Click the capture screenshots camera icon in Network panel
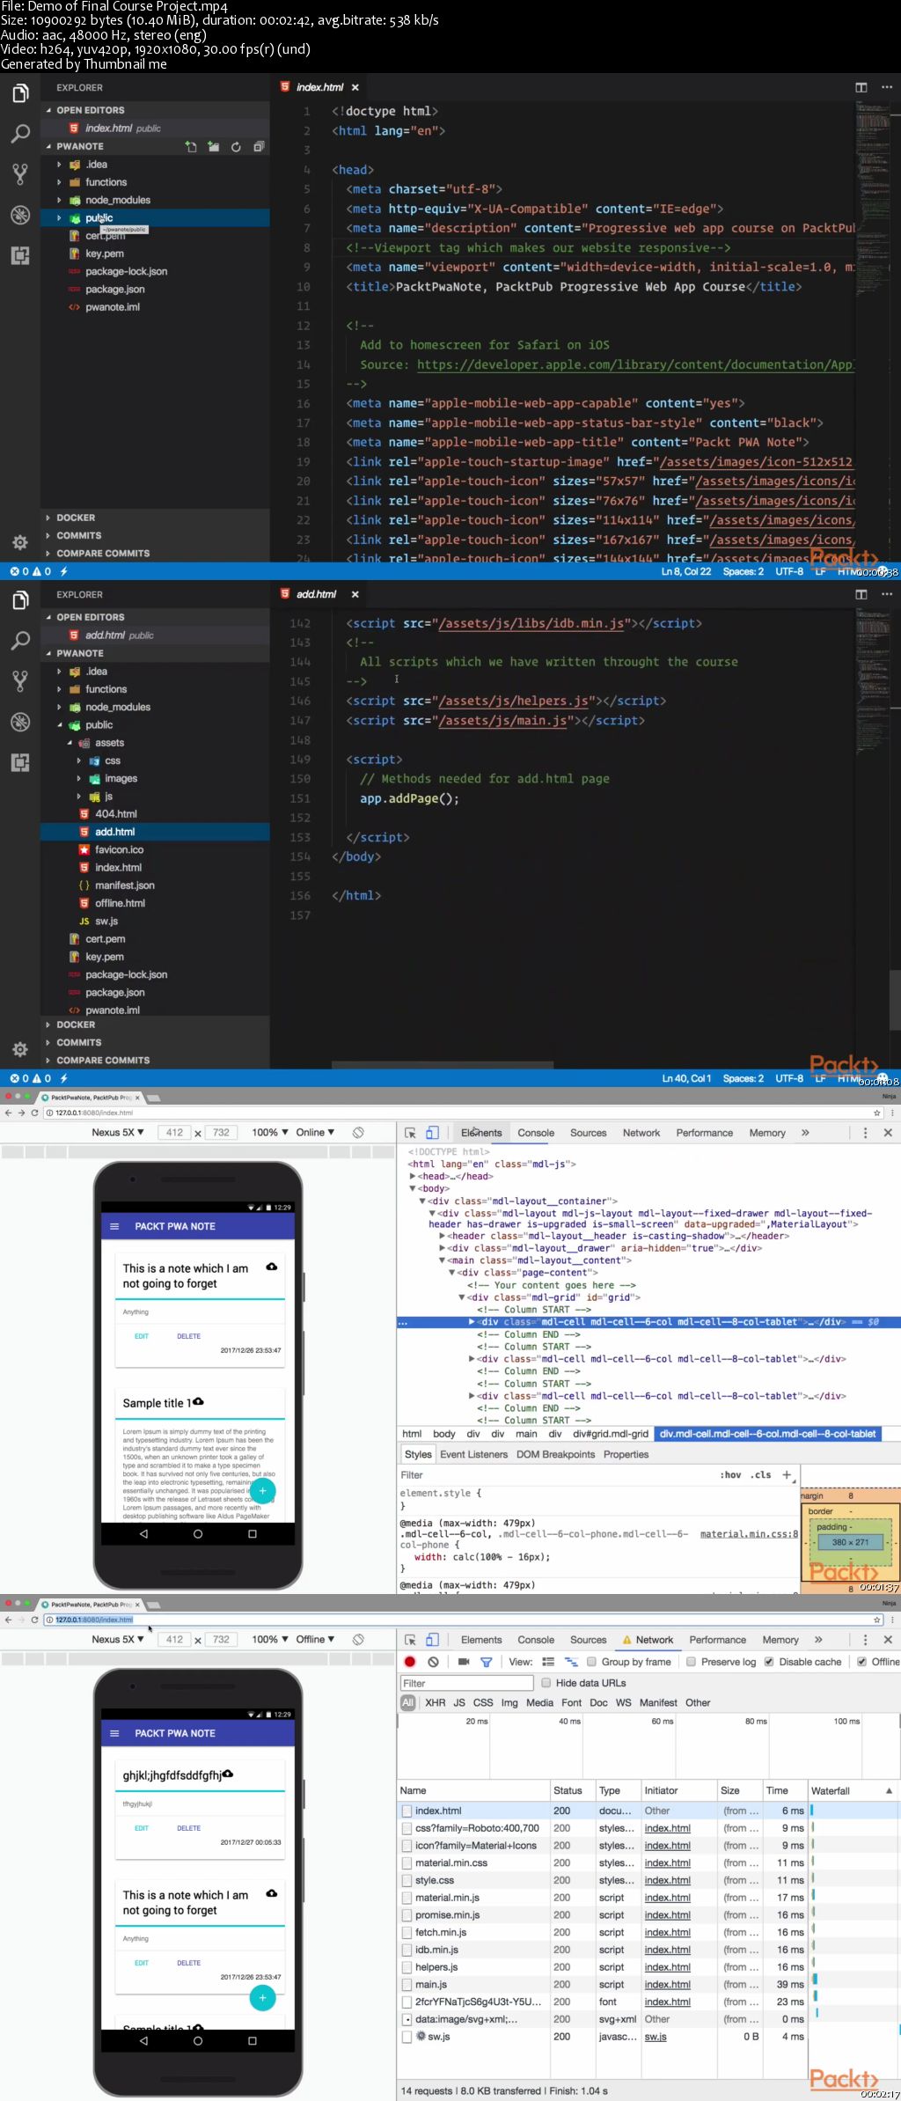The width and height of the screenshot is (901, 2101). [464, 1662]
